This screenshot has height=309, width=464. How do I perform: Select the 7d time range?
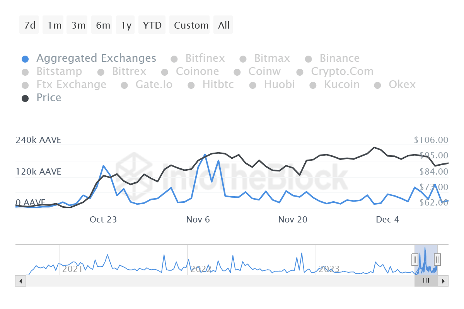pos(30,25)
